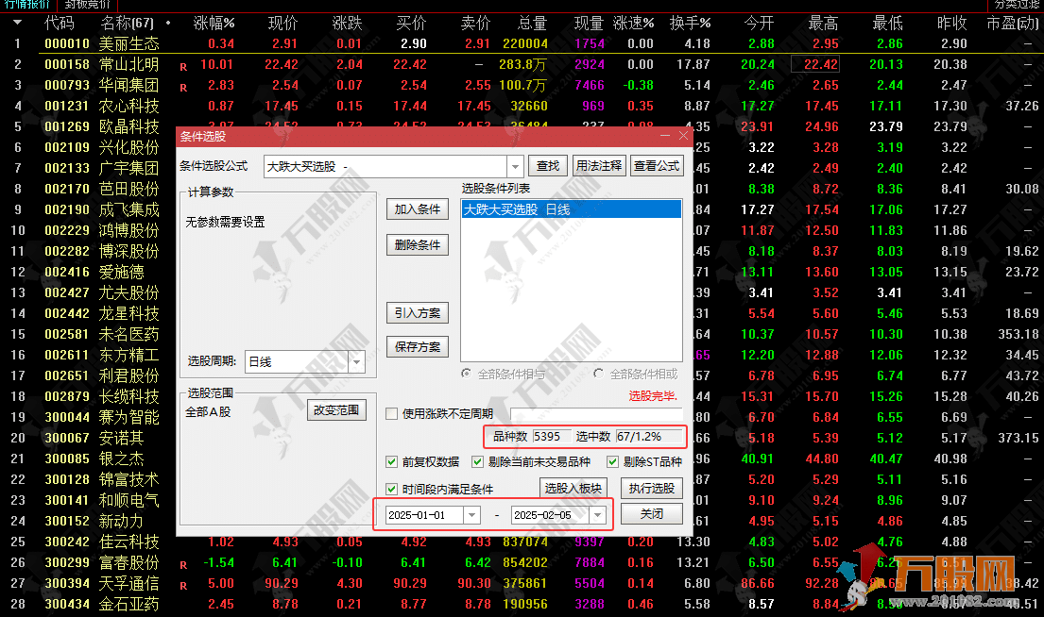Click the 选中数 67/1.2% field

click(x=649, y=436)
